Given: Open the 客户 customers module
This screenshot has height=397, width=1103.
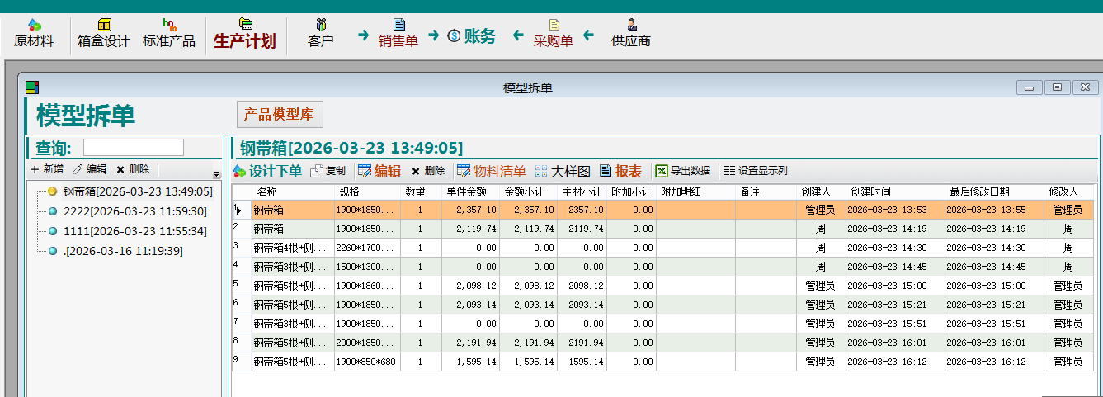Looking at the screenshot, I should pyautogui.click(x=321, y=34).
